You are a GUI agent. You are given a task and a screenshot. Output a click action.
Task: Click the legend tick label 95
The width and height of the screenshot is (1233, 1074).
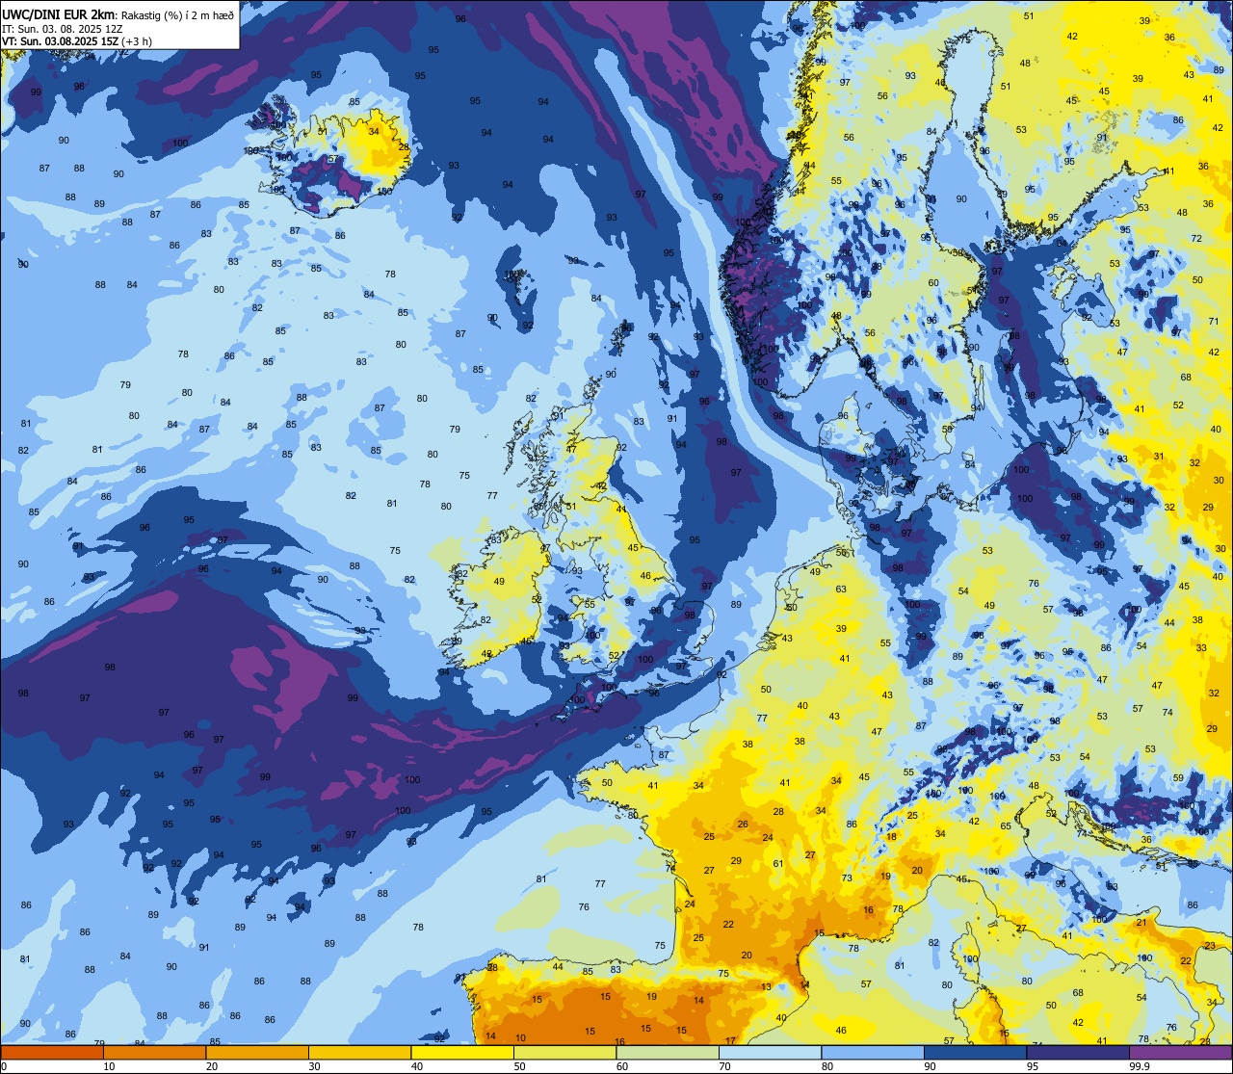[x=1033, y=1066]
